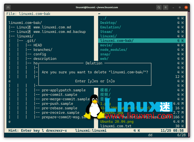
Task: Click config entry in tree
Action: coord(40,54)
